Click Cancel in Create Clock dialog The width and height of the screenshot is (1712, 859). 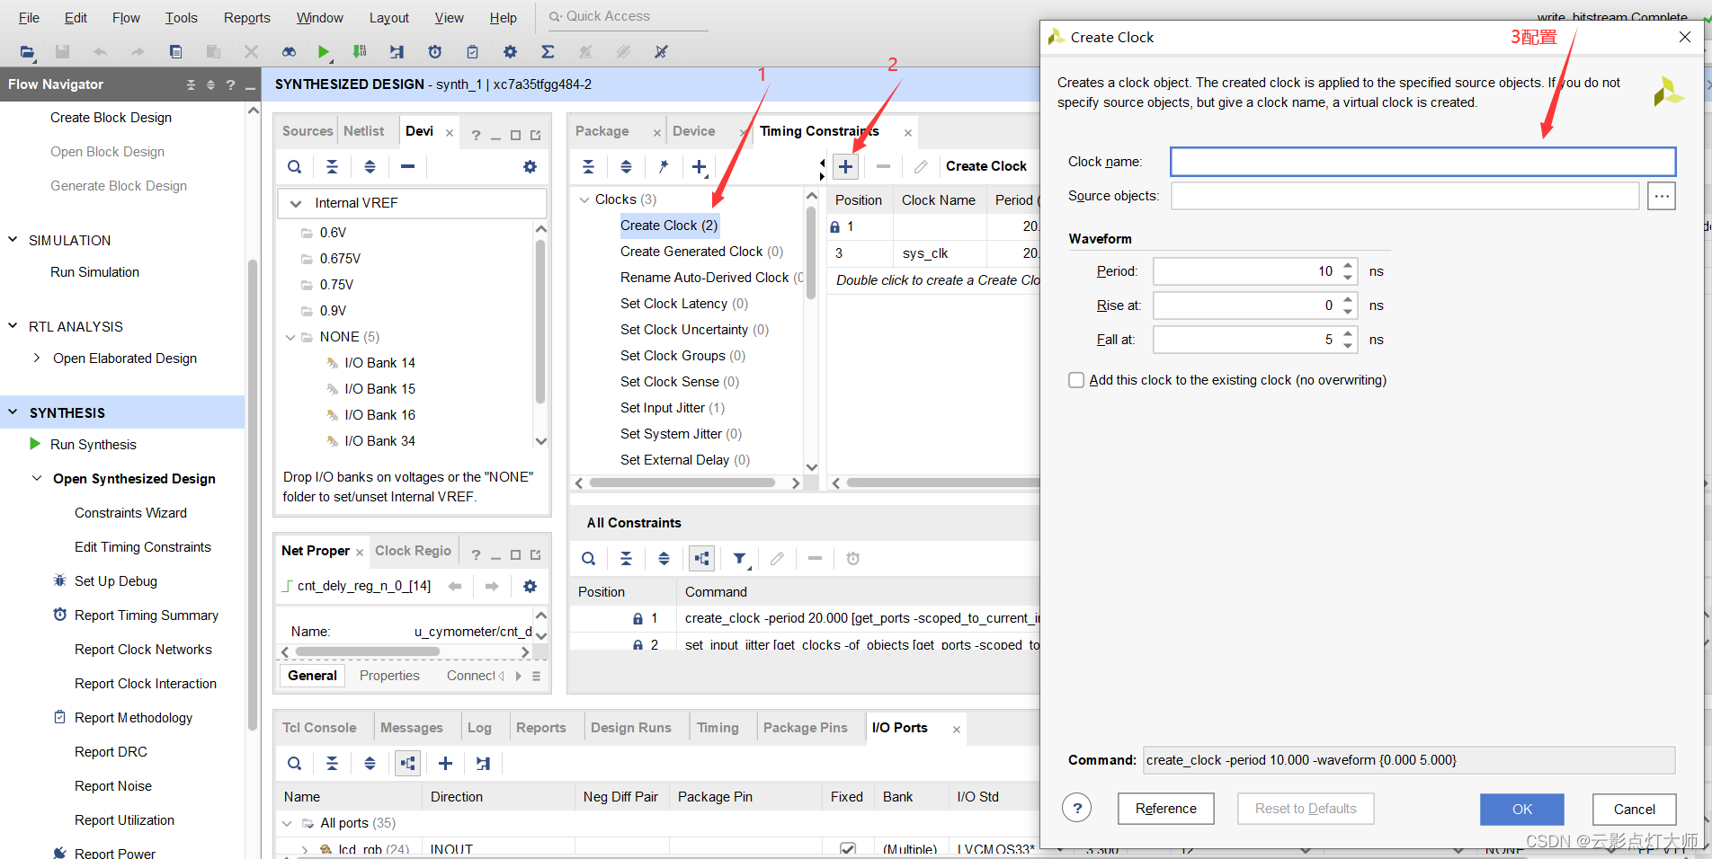pyautogui.click(x=1634, y=809)
